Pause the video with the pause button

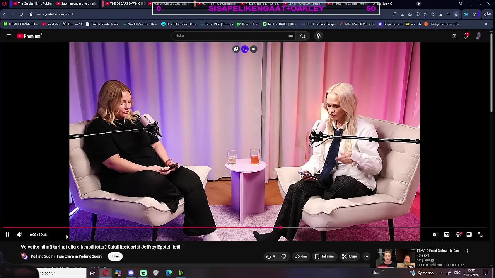pos(7,234)
